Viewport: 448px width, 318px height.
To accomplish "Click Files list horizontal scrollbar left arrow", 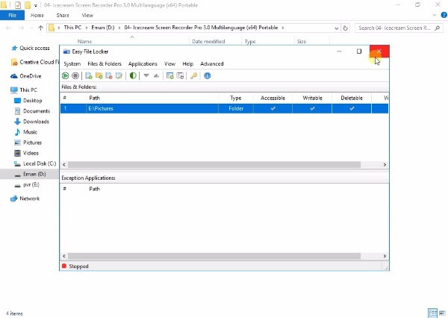I will point(64,164).
